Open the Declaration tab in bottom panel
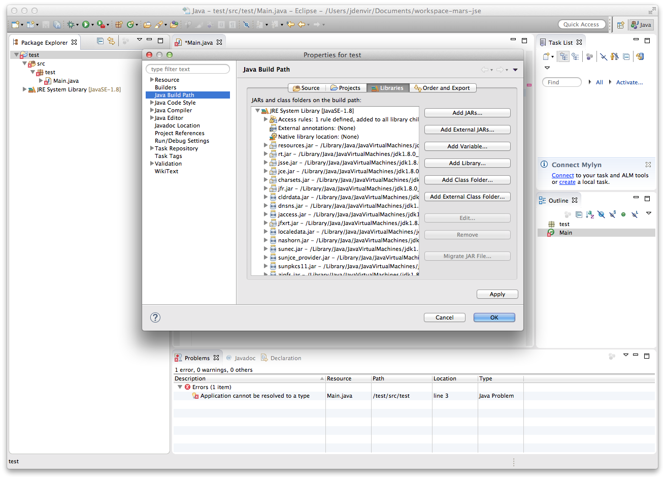 [281, 358]
